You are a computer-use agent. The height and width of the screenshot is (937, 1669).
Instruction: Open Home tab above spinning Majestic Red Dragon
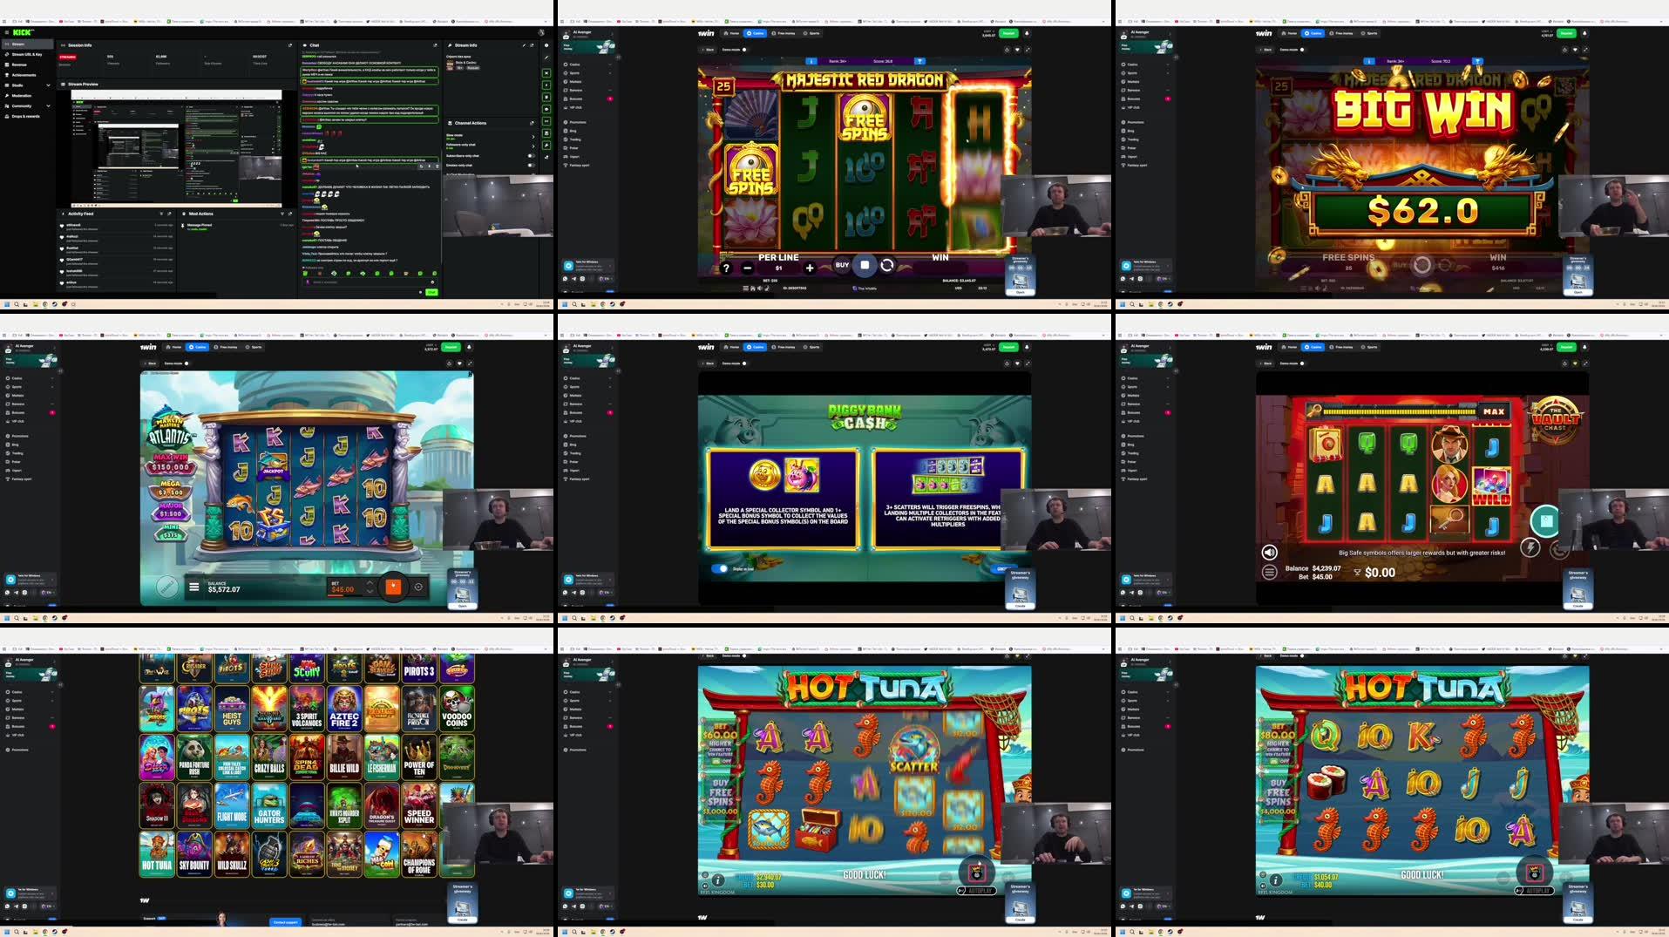click(733, 33)
